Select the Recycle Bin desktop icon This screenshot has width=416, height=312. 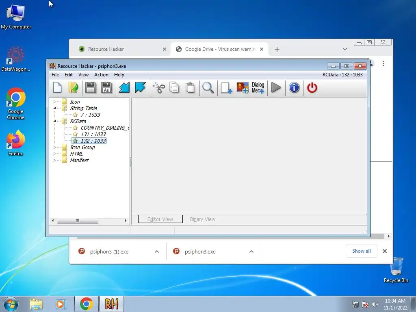coord(396,270)
